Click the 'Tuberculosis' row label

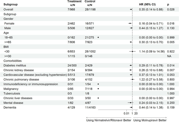[12, 94]
